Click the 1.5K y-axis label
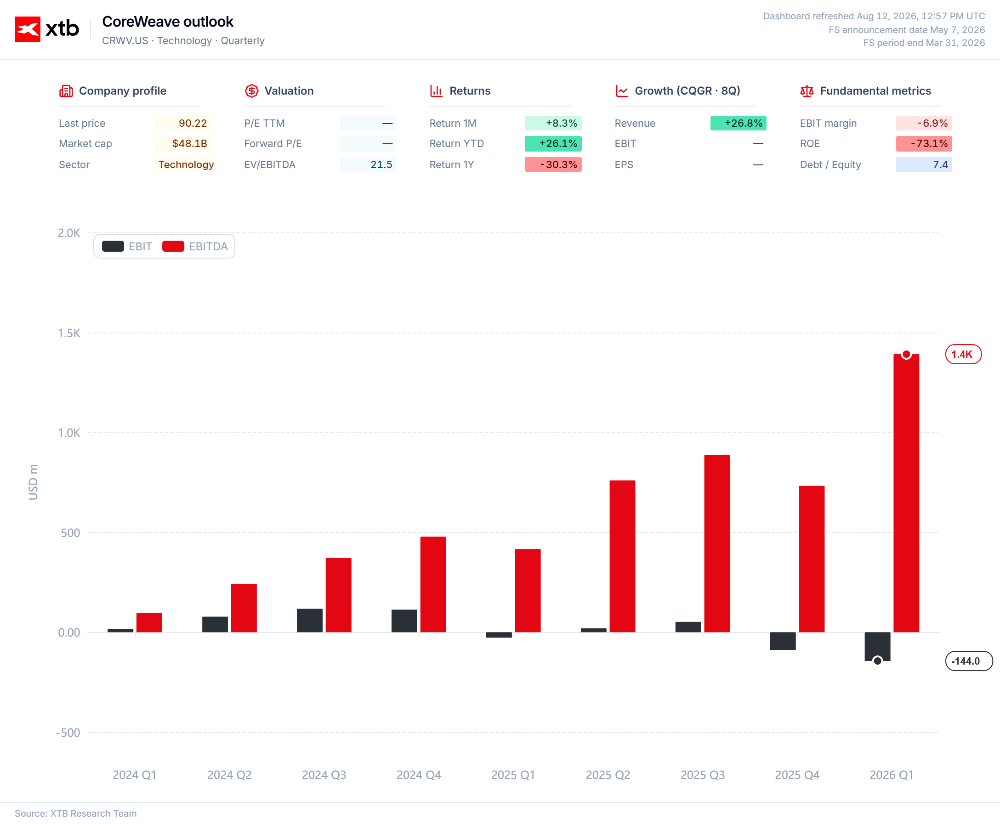The width and height of the screenshot is (1000, 824). pos(69,333)
